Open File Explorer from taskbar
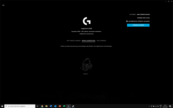 [x=46, y=106]
